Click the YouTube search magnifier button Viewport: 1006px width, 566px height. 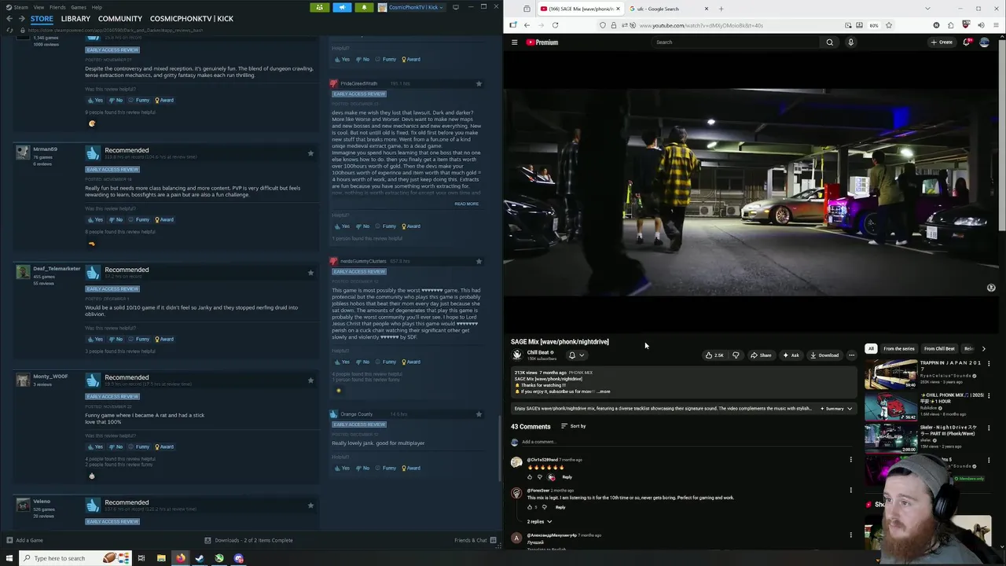[829, 42]
